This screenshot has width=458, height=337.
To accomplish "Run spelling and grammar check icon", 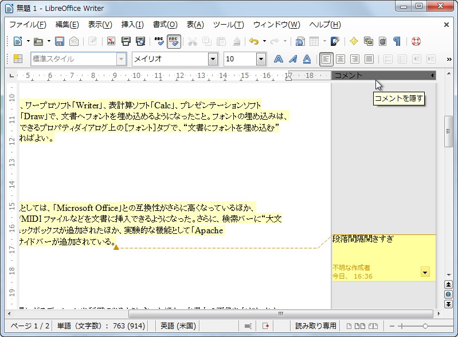I will point(159,41).
